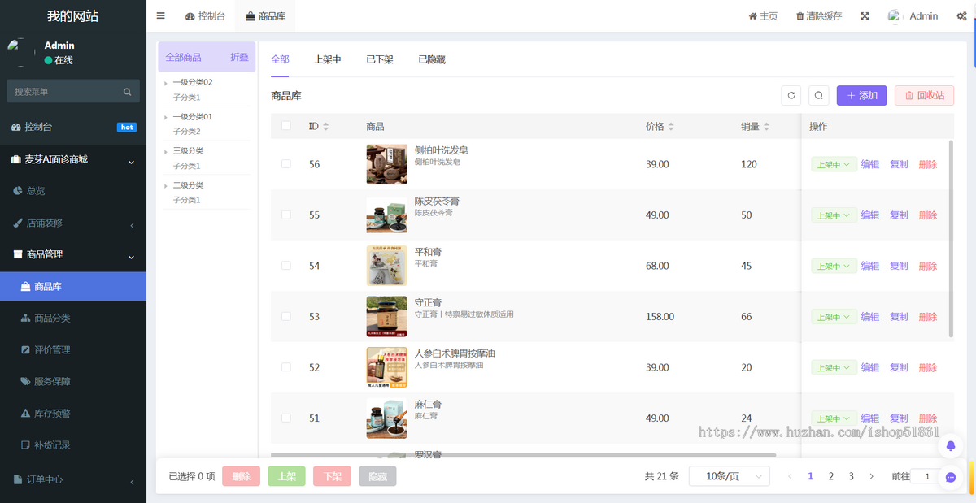Toggle the sidebar hamburger menu icon
The width and height of the screenshot is (976, 503).
pyautogui.click(x=161, y=15)
